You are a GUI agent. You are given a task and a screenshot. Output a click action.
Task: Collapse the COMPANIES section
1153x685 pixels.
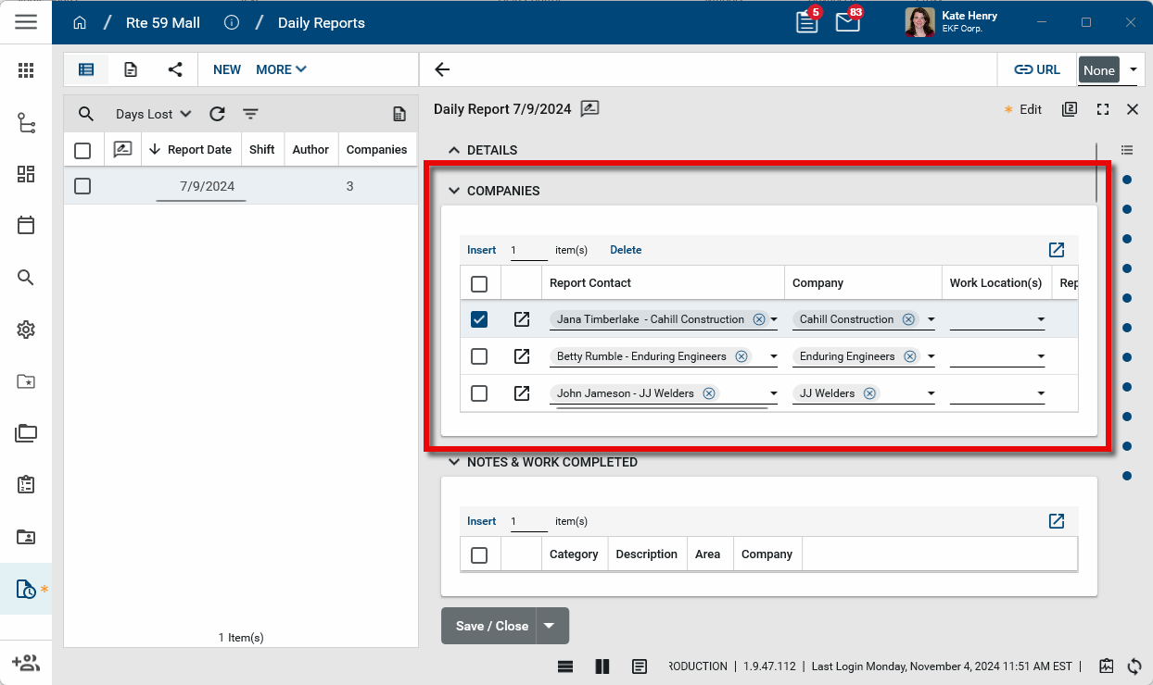click(x=454, y=191)
